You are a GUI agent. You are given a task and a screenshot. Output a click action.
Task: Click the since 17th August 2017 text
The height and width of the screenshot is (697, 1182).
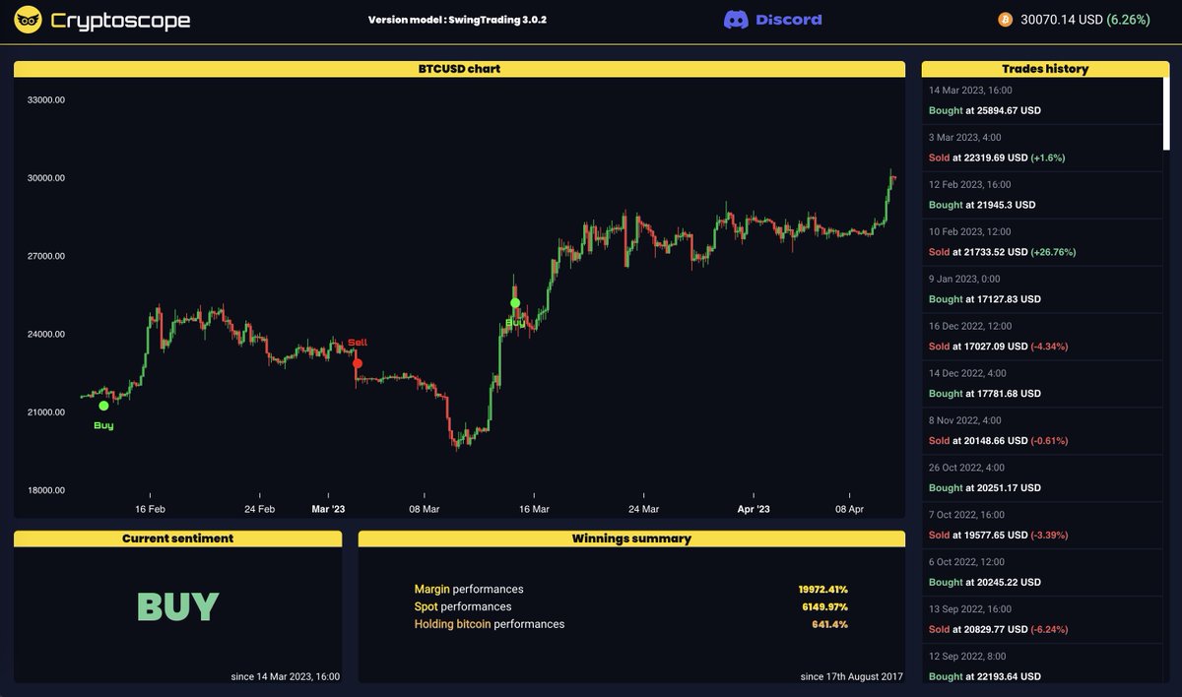click(x=853, y=676)
